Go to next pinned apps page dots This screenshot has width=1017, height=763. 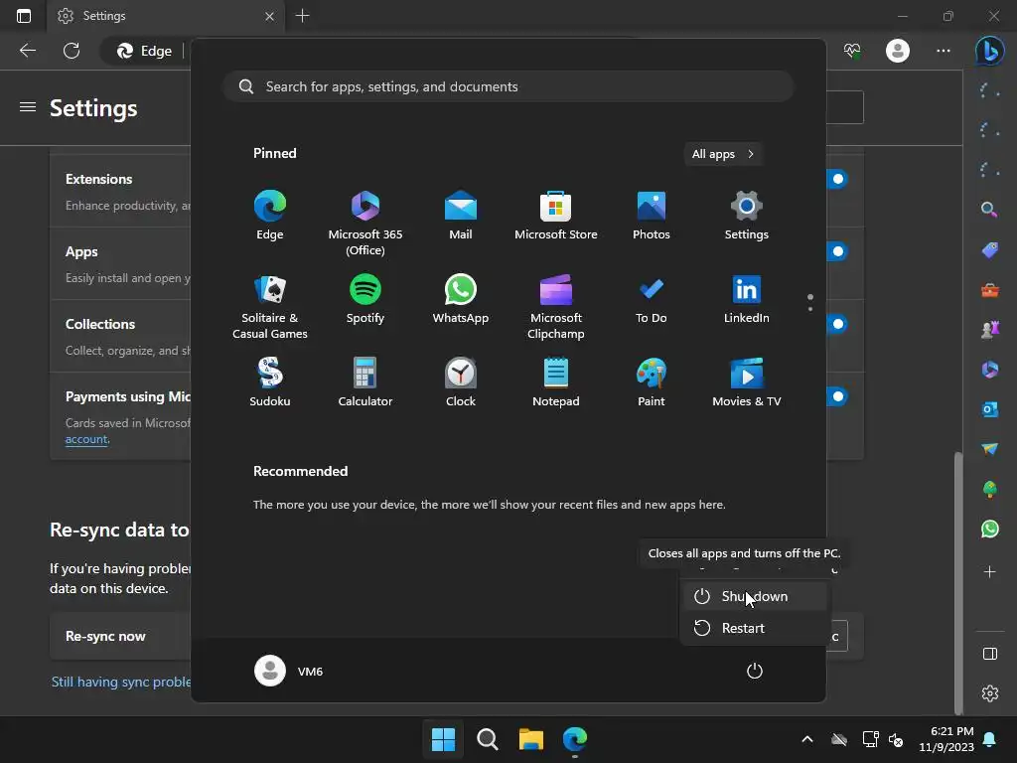pos(810,303)
